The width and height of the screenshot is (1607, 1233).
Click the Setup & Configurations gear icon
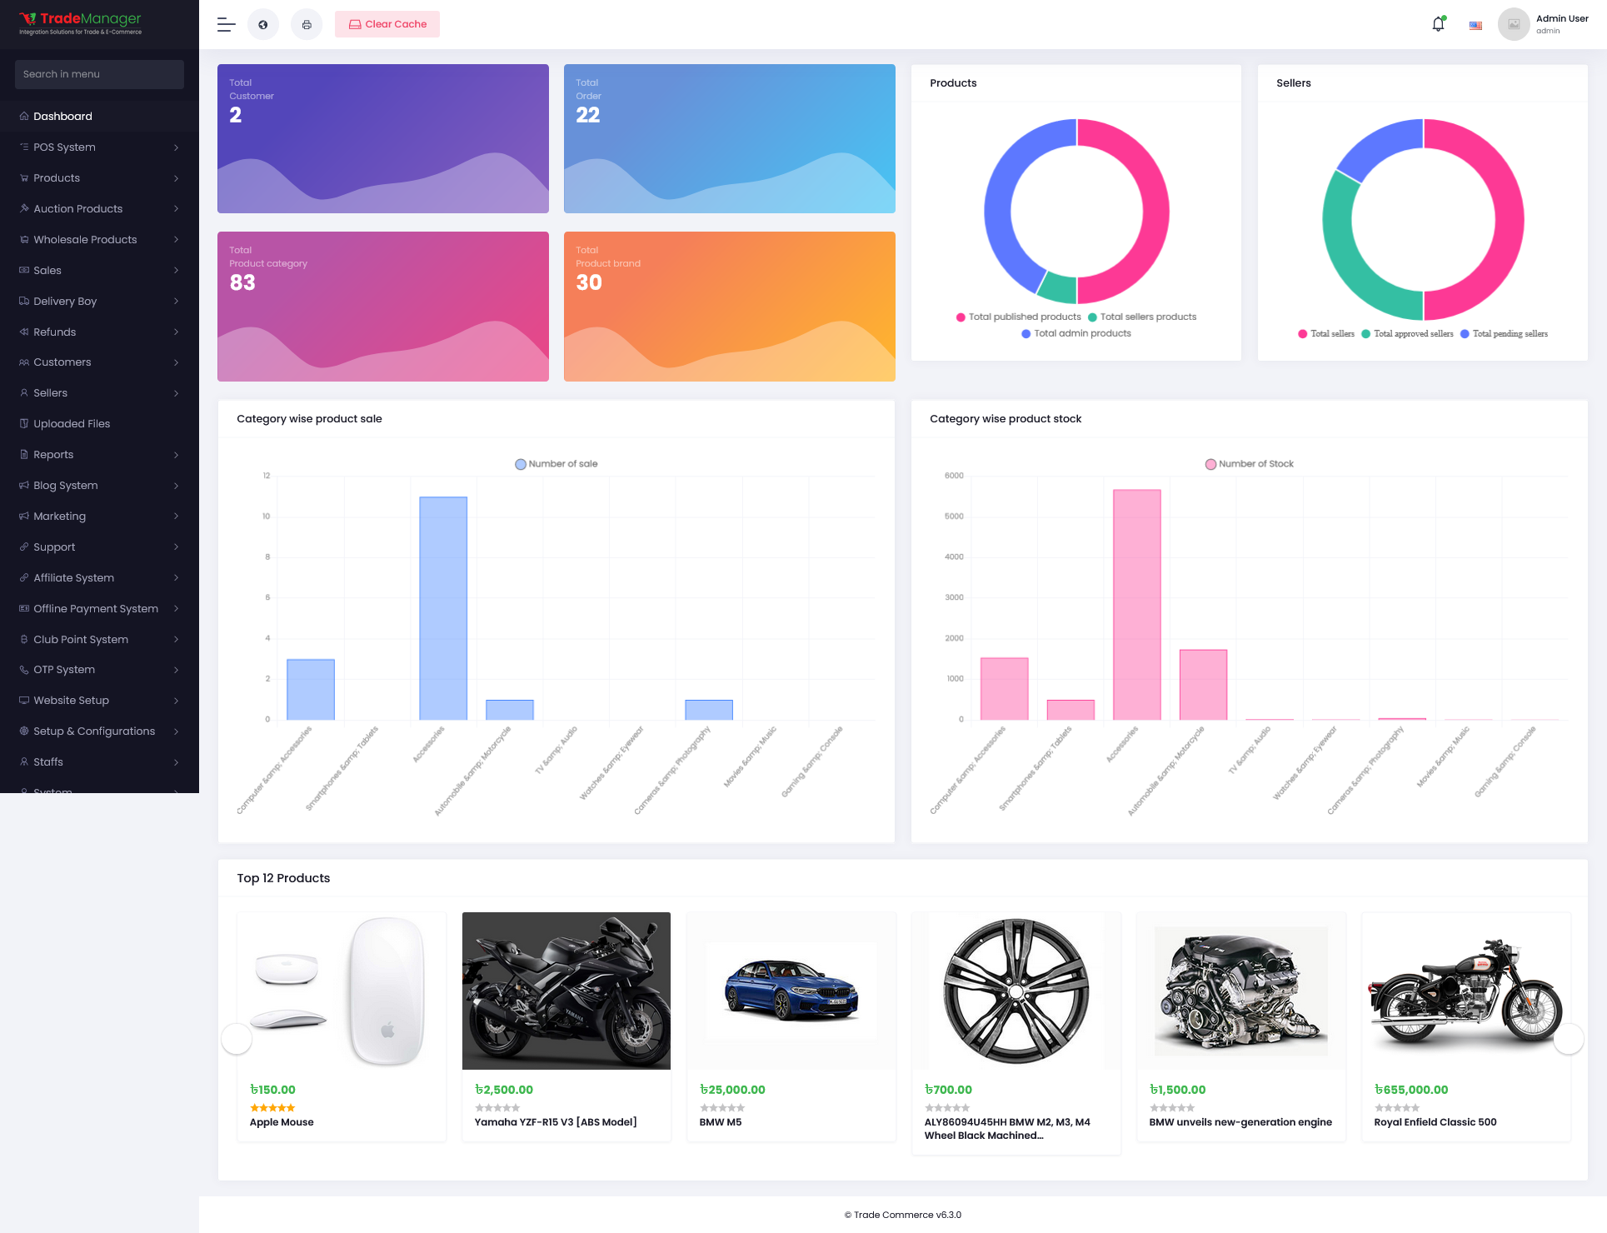tap(24, 731)
